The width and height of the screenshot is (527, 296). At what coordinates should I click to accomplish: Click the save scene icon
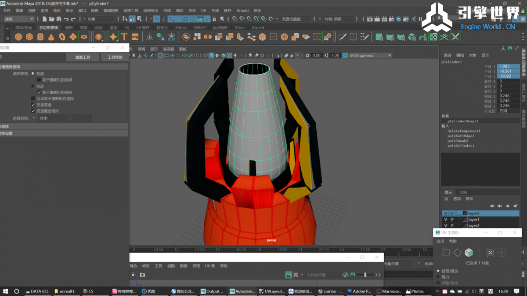coord(58,19)
